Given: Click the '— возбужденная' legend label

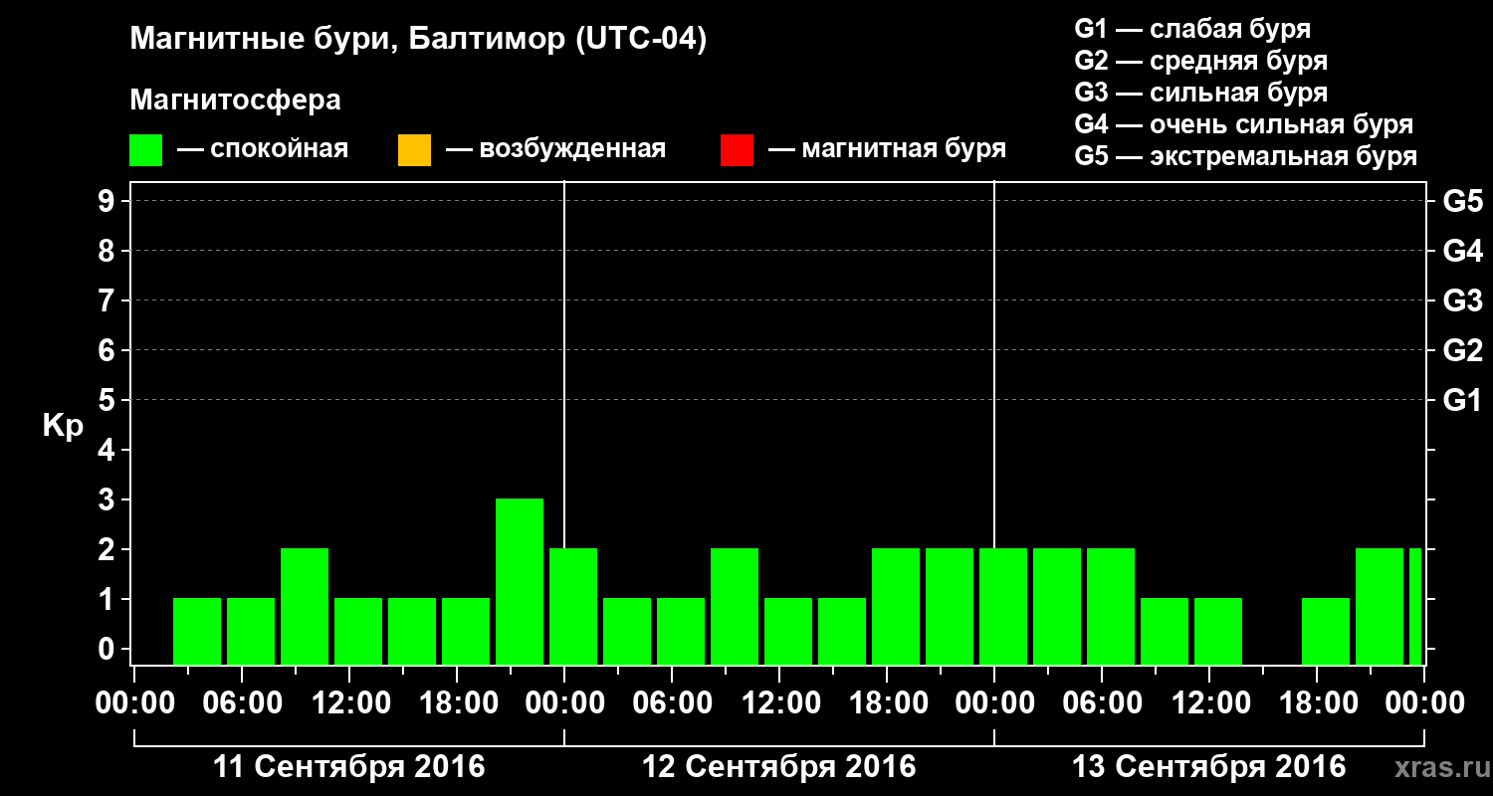Looking at the screenshot, I should [556, 149].
